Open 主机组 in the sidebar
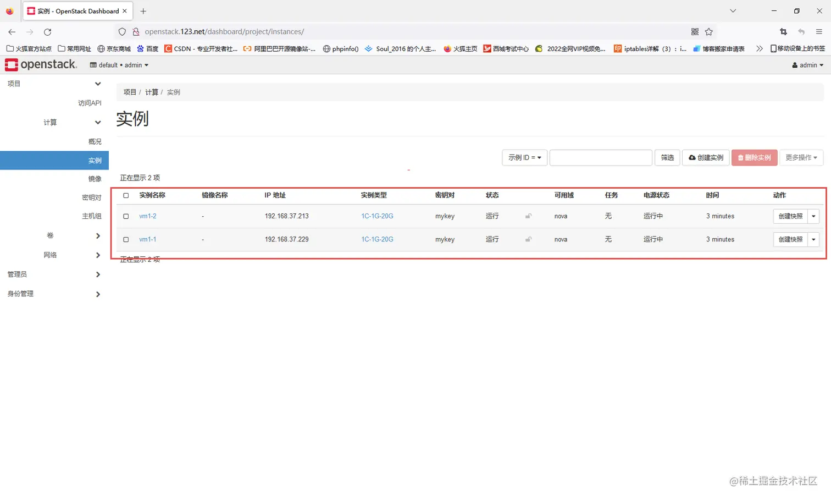The width and height of the screenshot is (831, 500). [92, 216]
